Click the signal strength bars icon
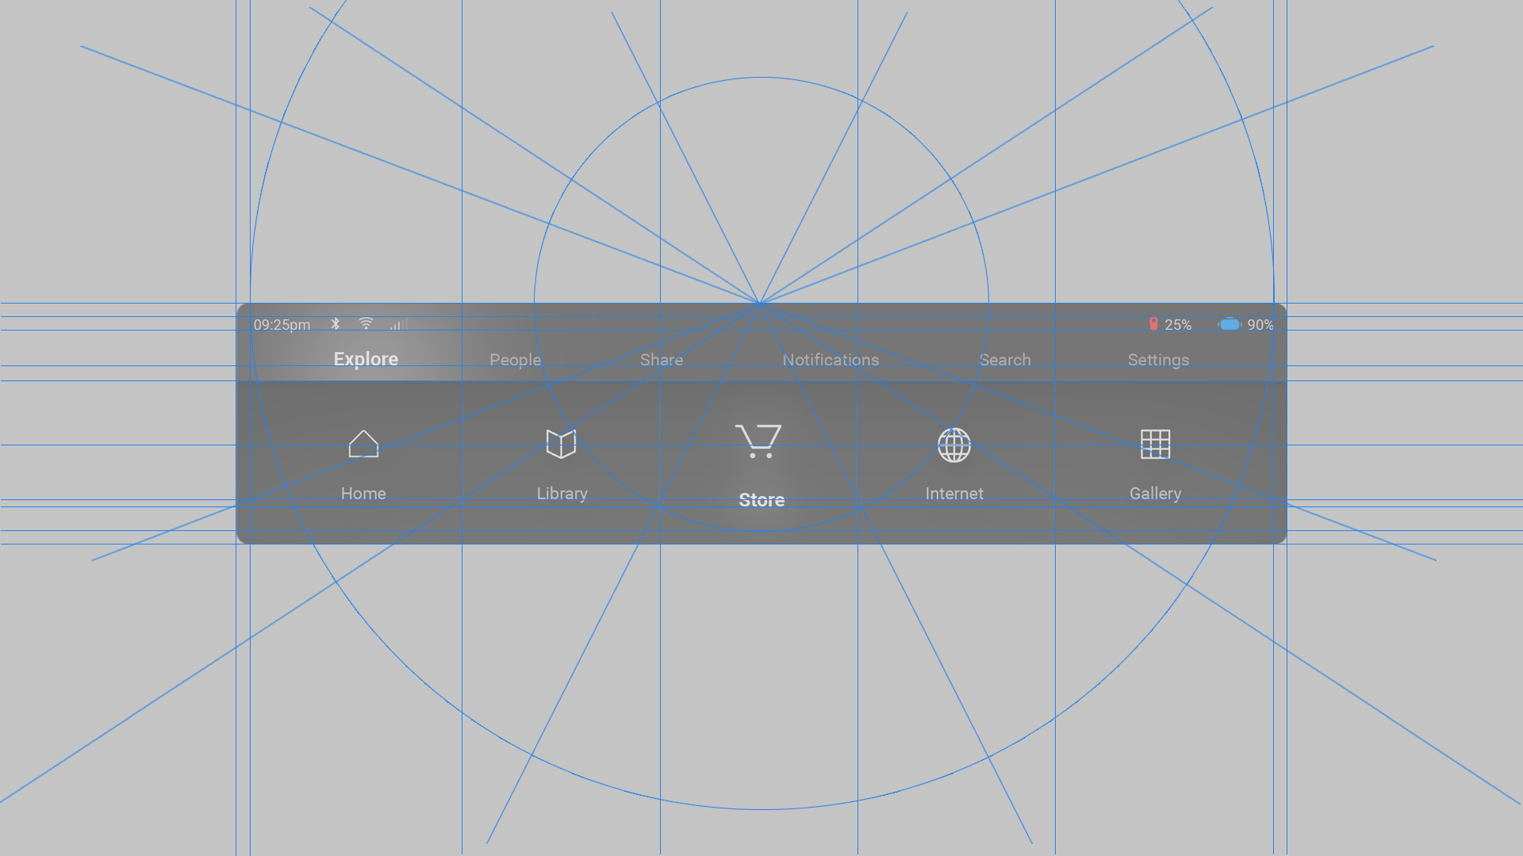The width and height of the screenshot is (1523, 856). pos(399,324)
